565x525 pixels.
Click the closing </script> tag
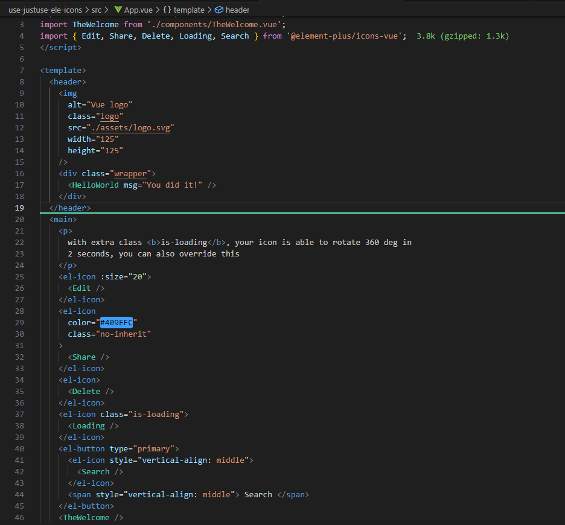tap(60, 48)
